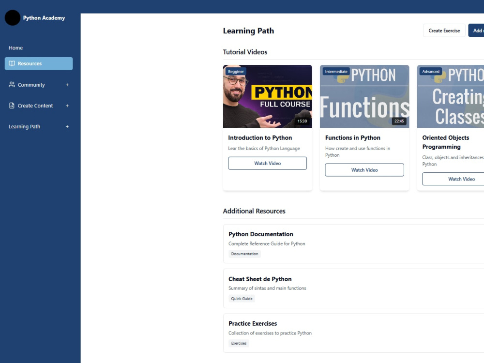Click the Functions in Python title
The width and height of the screenshot is (484, 363).
click(x=353, y=137)
